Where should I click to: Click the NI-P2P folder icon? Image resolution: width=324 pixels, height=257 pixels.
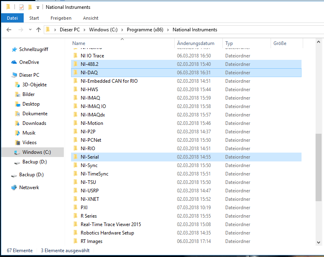click(x=75, y=132)
